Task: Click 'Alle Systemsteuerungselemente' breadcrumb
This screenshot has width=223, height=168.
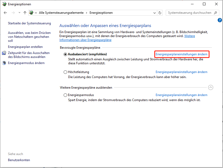Action: pos(61,13)
